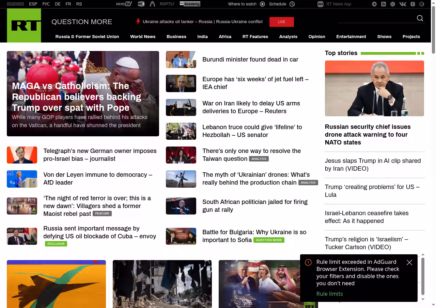Open the RT News App icon
The image size is (436, 308).
(x=320, y=4)
